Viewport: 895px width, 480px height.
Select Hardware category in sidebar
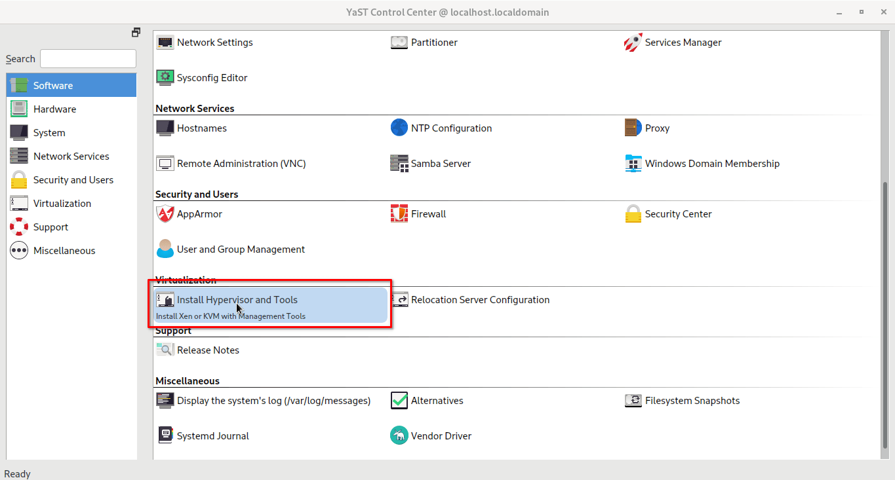point(71,109)
